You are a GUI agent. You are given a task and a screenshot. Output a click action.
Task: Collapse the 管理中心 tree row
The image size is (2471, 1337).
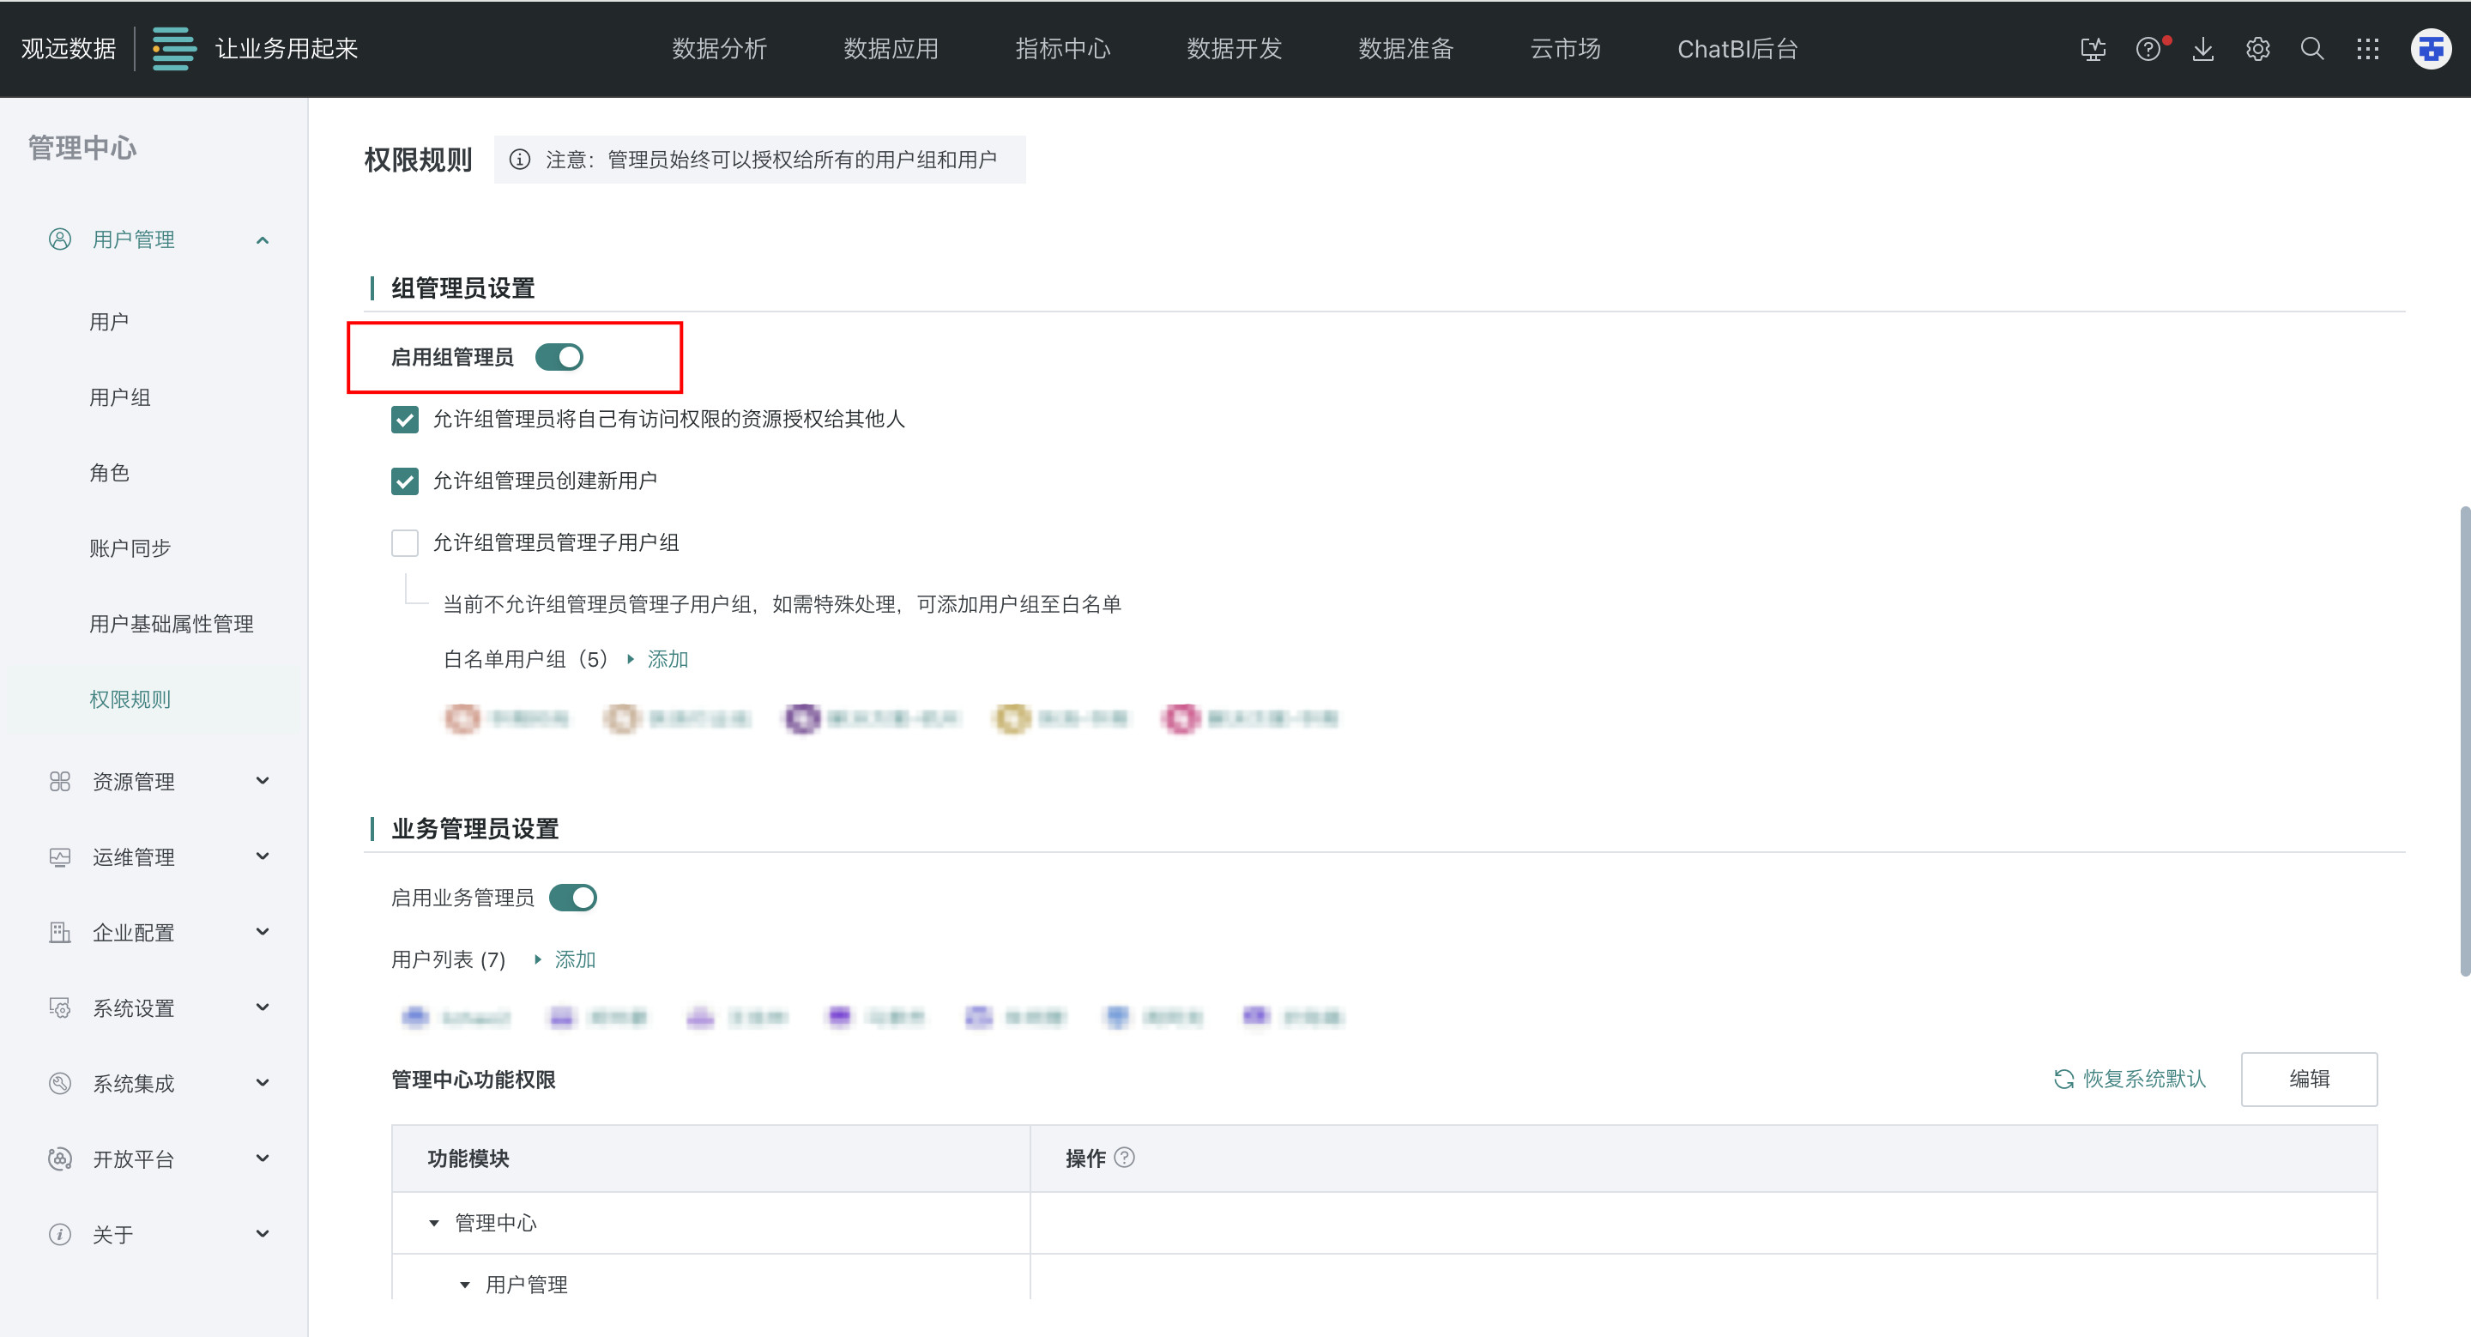point(433,1223)
